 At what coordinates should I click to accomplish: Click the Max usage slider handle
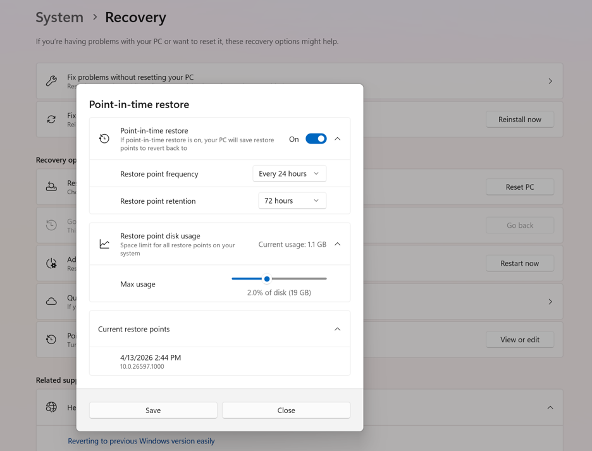[x=267, y=279]
